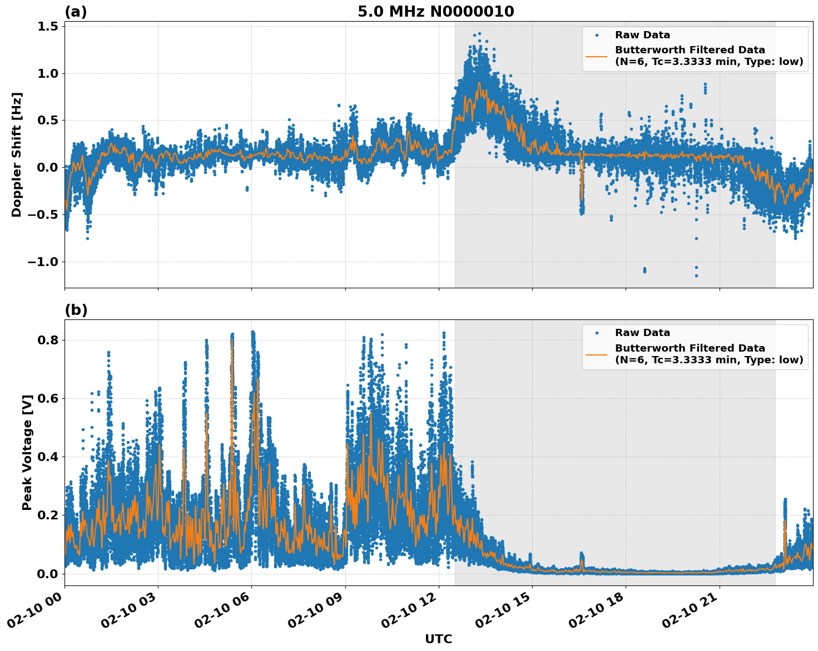Screen dimensions: 818x651
Task: Select the title 5.0 MHz N0000010
Action: [437, 11]
